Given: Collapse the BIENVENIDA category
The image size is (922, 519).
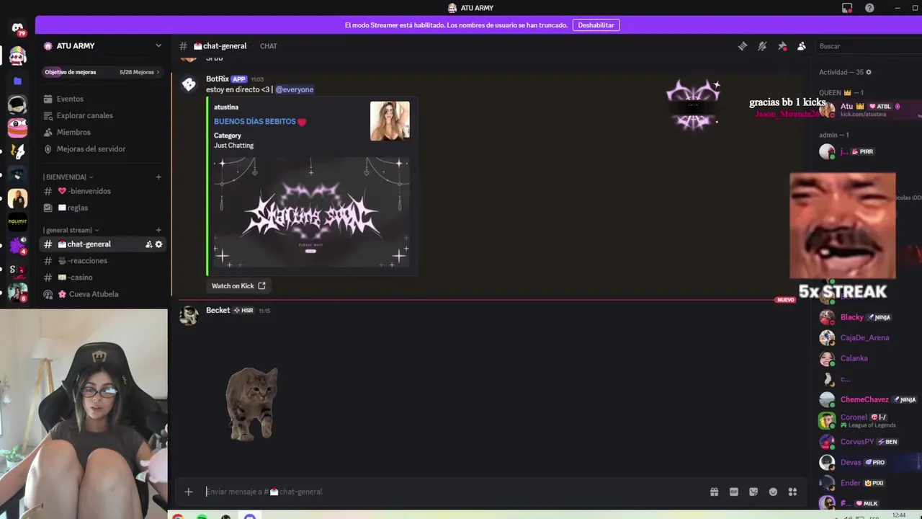Looking at the screenshot, I should pos(67,177).
